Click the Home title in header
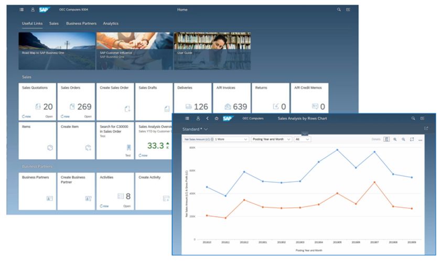 tap(182, 9)
